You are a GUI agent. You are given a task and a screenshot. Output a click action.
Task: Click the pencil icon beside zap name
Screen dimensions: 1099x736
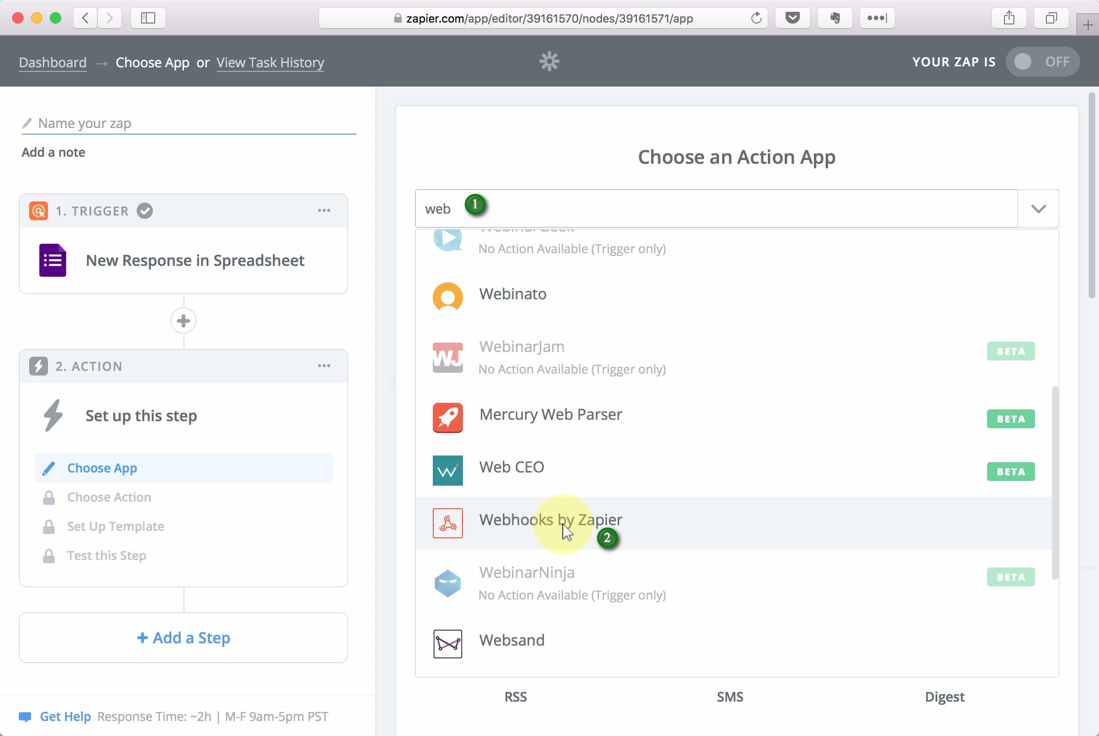click(27, 123)
